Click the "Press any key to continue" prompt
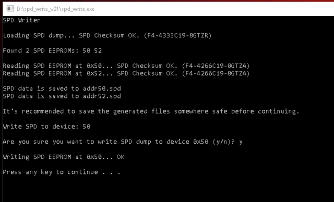This screenshot has width=334, height=202. (62, 172)
